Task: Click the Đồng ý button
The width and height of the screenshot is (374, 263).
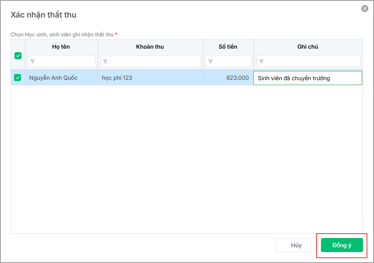Action: 342,245
